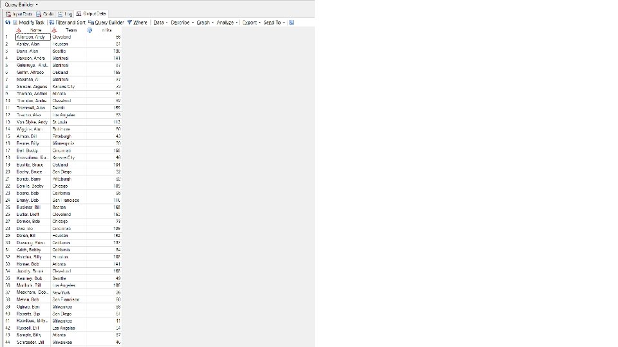Click the 'St Louis' team cell
Screen dimensions: 618x347
69,122
